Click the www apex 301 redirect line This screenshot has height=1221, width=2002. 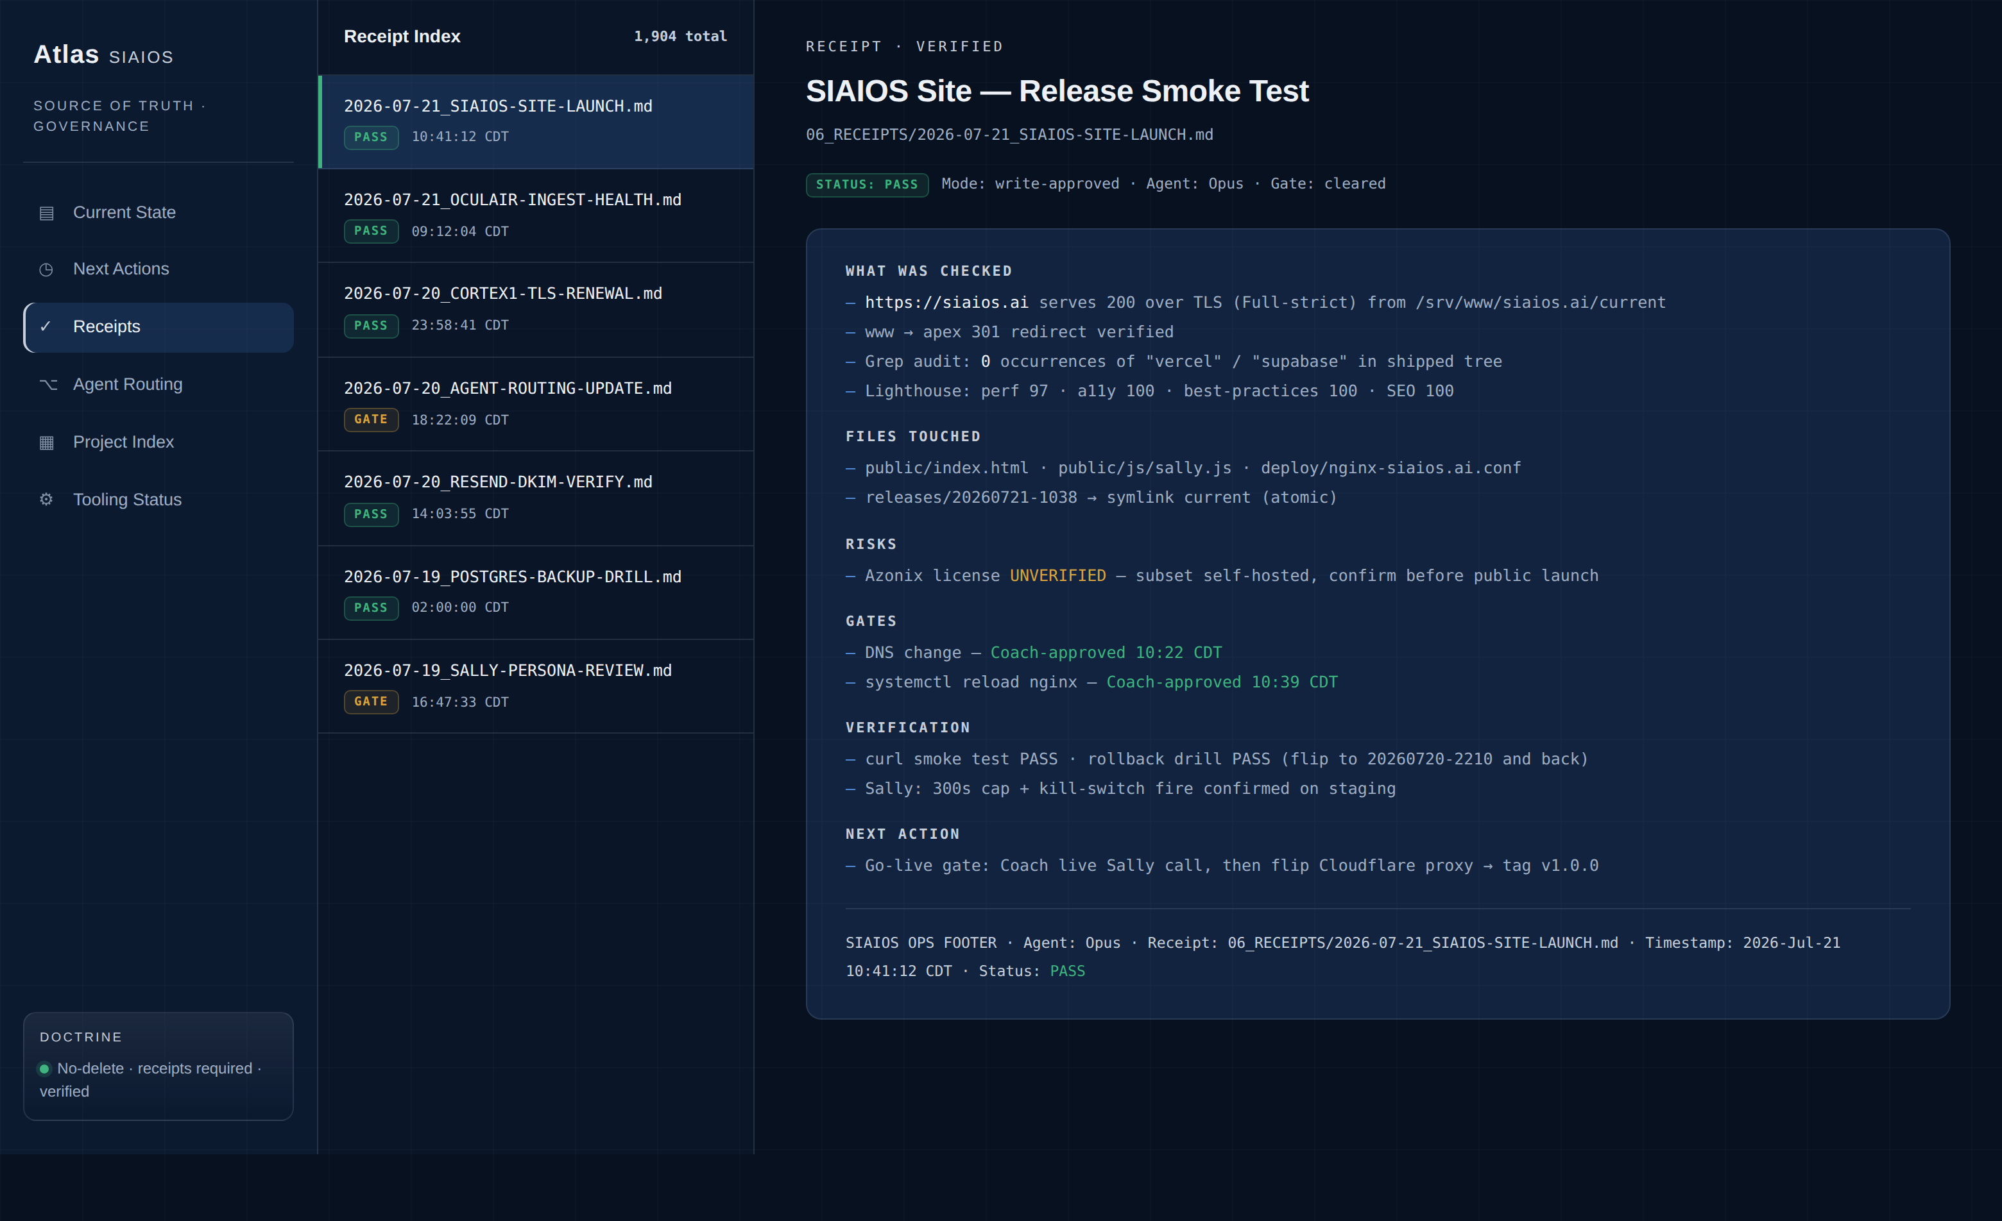(x=1009, y=332)
